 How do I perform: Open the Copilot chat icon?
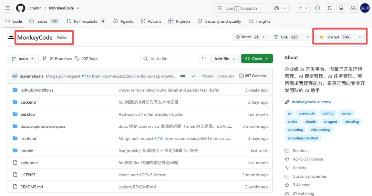click(x=277, y=8)
